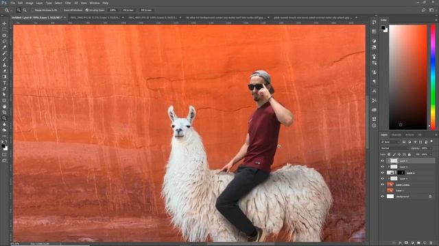
Task: Click the hue slider strip
Action: pyautogui.click(x=433, y=77)
